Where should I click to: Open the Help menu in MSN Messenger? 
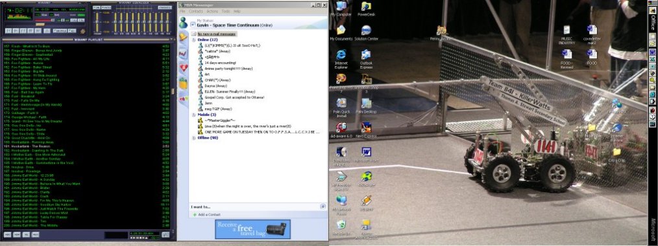pyautogui.click(x=237, y=11)
